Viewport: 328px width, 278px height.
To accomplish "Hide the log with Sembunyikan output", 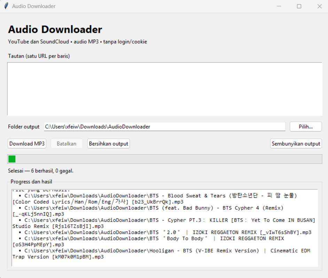I will pyautogui.click(x=296, y=144).
